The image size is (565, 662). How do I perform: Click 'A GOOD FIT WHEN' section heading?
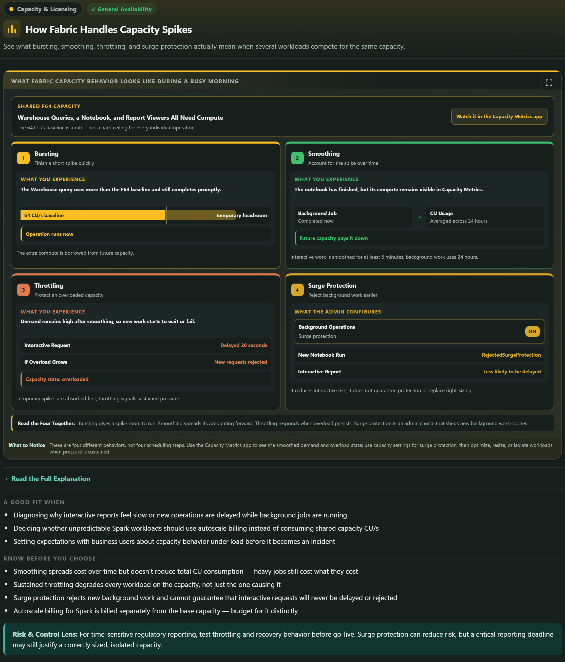click(x=34, y=502)
